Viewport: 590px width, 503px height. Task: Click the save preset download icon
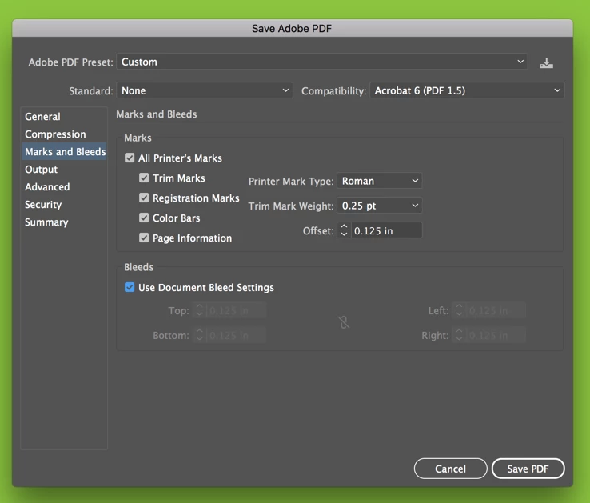[546, 62]
